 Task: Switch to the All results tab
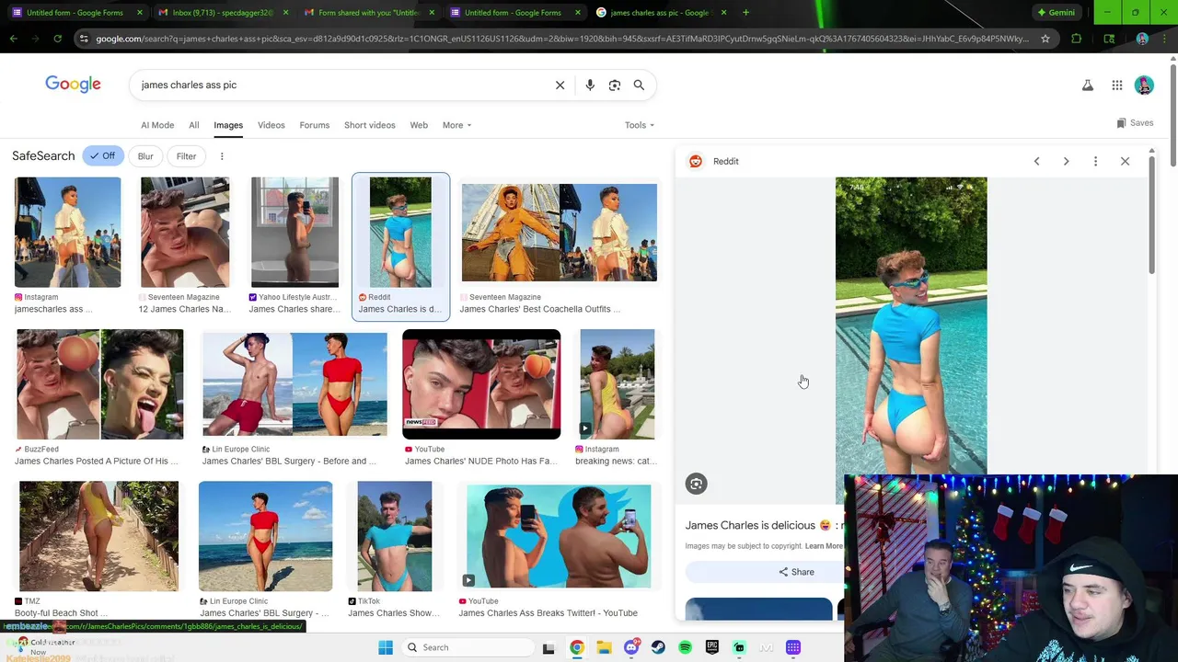[194, 125]
